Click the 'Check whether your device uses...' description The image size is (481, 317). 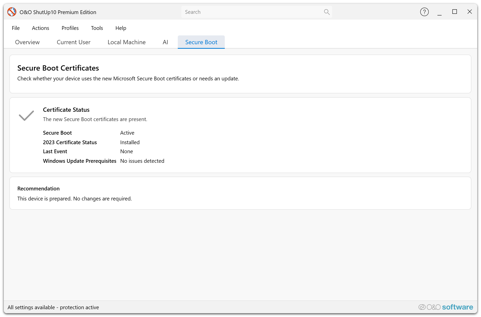point(128,79)
